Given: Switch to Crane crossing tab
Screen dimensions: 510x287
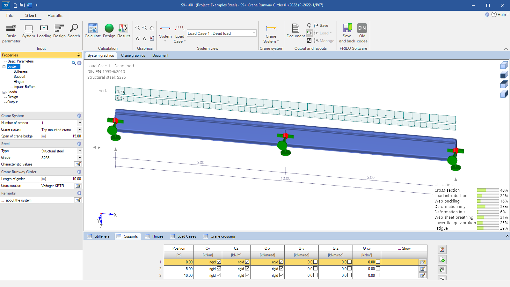Looking at the screenshot, I should [x=219, y=236].
